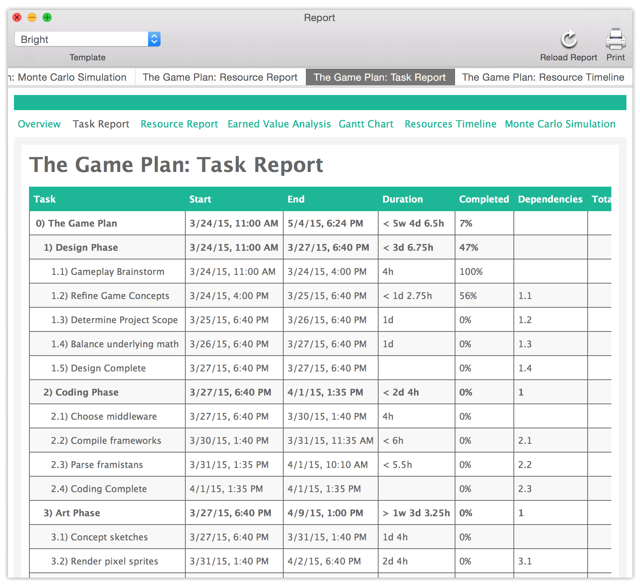Click '2.2) Compile frameworks' task
The height and width of the screenshot is (586, 640).
pyautogui.click(x=106, y=440)
